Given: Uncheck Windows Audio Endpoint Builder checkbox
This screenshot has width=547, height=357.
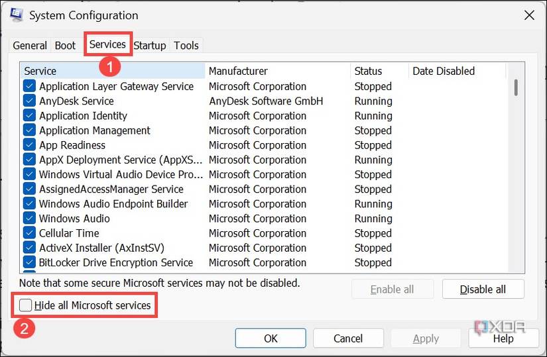Looking at the screenshot, I should (29, 203).
